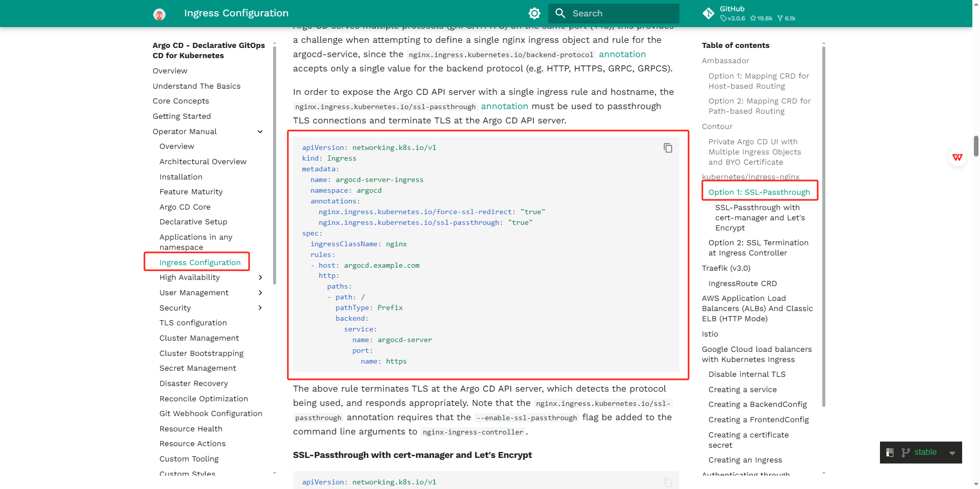This screenshot has height=489, width=980.
Task: Open TLS configuration page
Action: (193, 323)
